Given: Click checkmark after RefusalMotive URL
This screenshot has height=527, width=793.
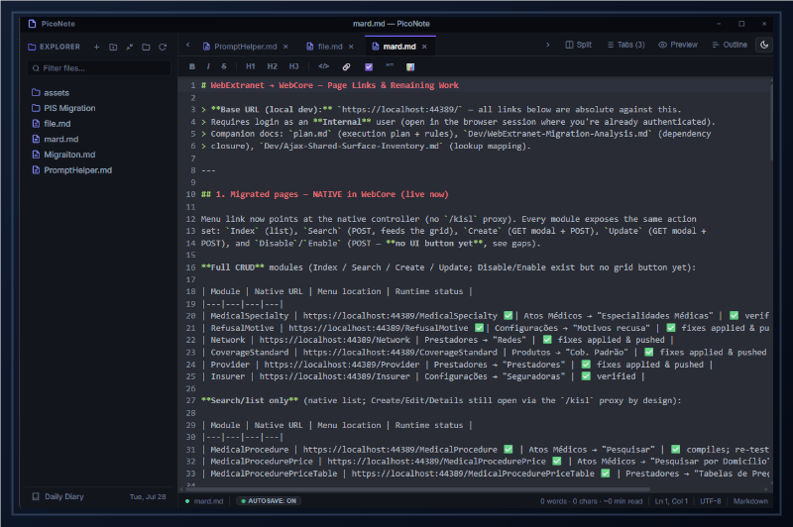Looking at the screenshot, I should 479,328.
